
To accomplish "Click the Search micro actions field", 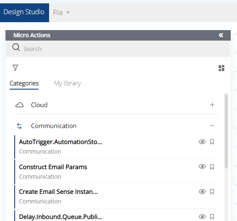I will [118, 49].
